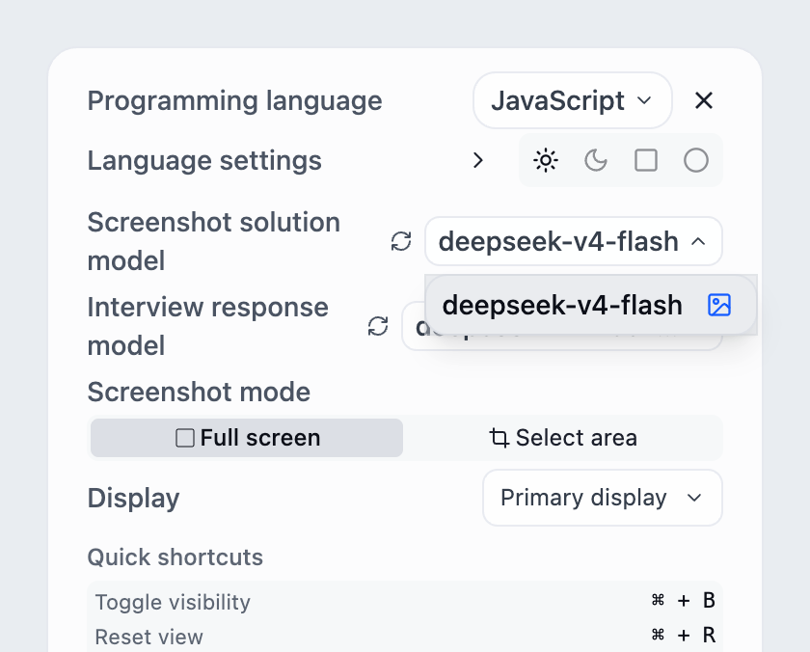Click the Quick shortcuts heading

175,557
